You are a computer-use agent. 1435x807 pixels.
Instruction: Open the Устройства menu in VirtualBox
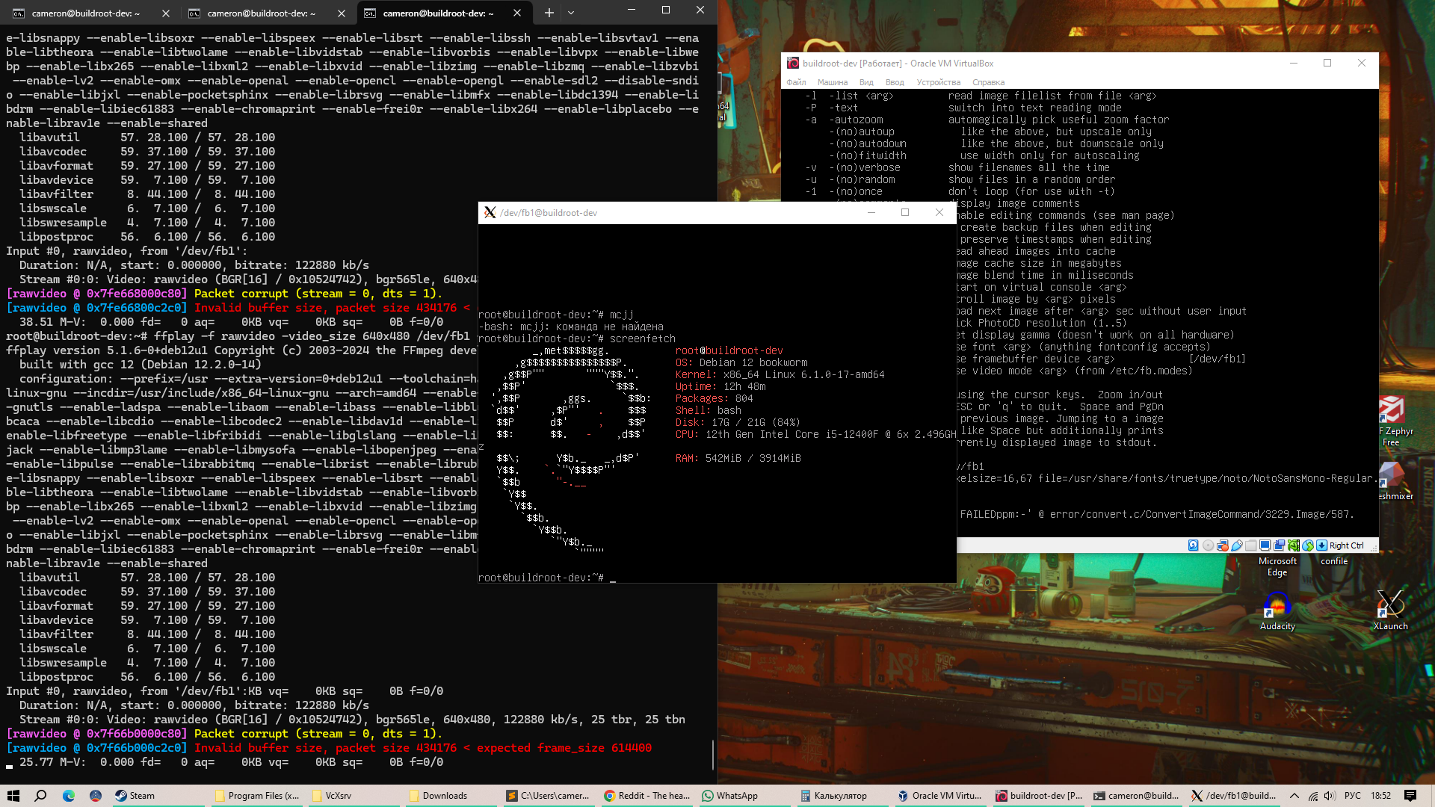coord(938,82)
